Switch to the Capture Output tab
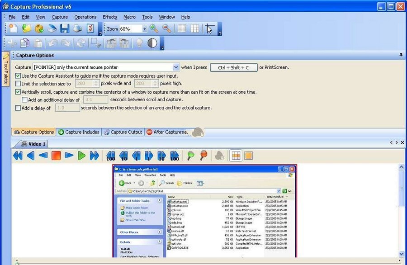 click(123, 132)
